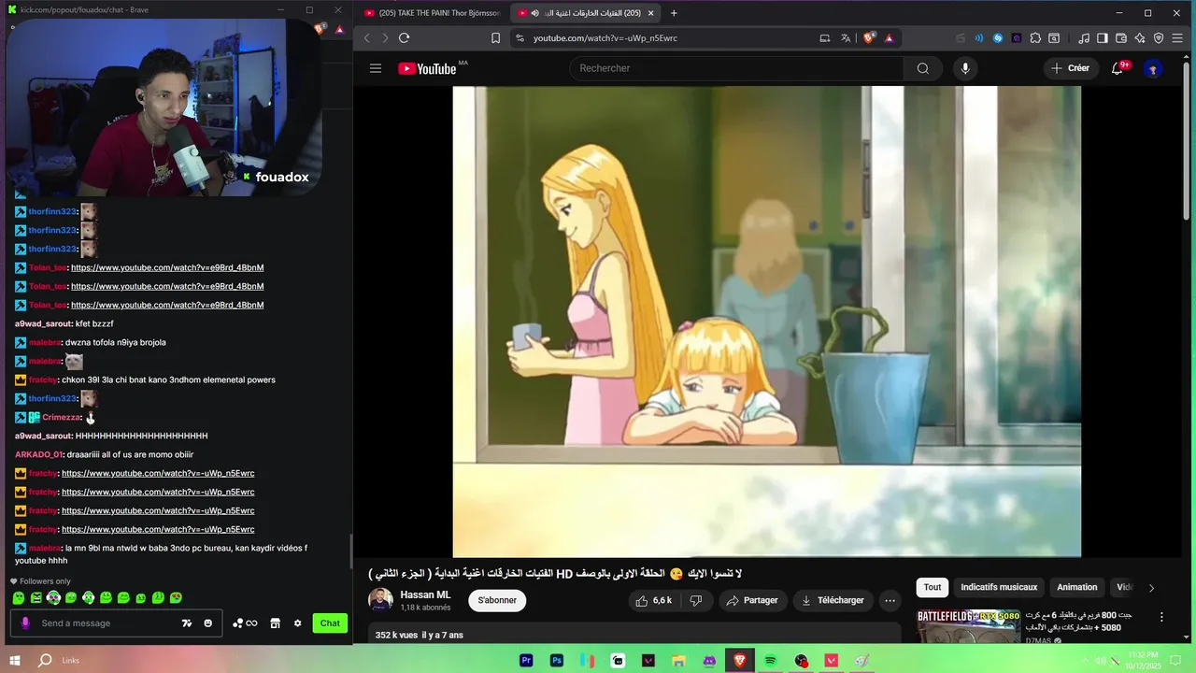Open the last fratchy youtube link above malebra's message
This screenshot has width=1196, height=673.
(158, 529)
